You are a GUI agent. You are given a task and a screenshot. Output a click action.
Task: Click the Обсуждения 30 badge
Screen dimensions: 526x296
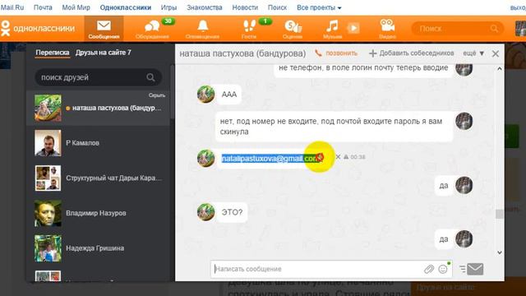[168, 21]
